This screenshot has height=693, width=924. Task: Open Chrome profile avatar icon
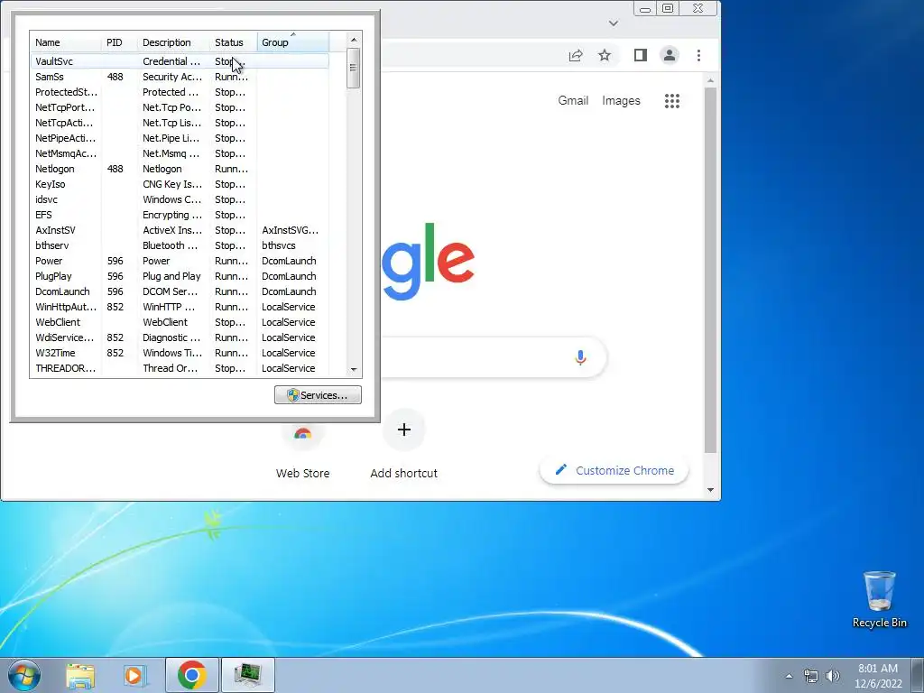[670, 55]
